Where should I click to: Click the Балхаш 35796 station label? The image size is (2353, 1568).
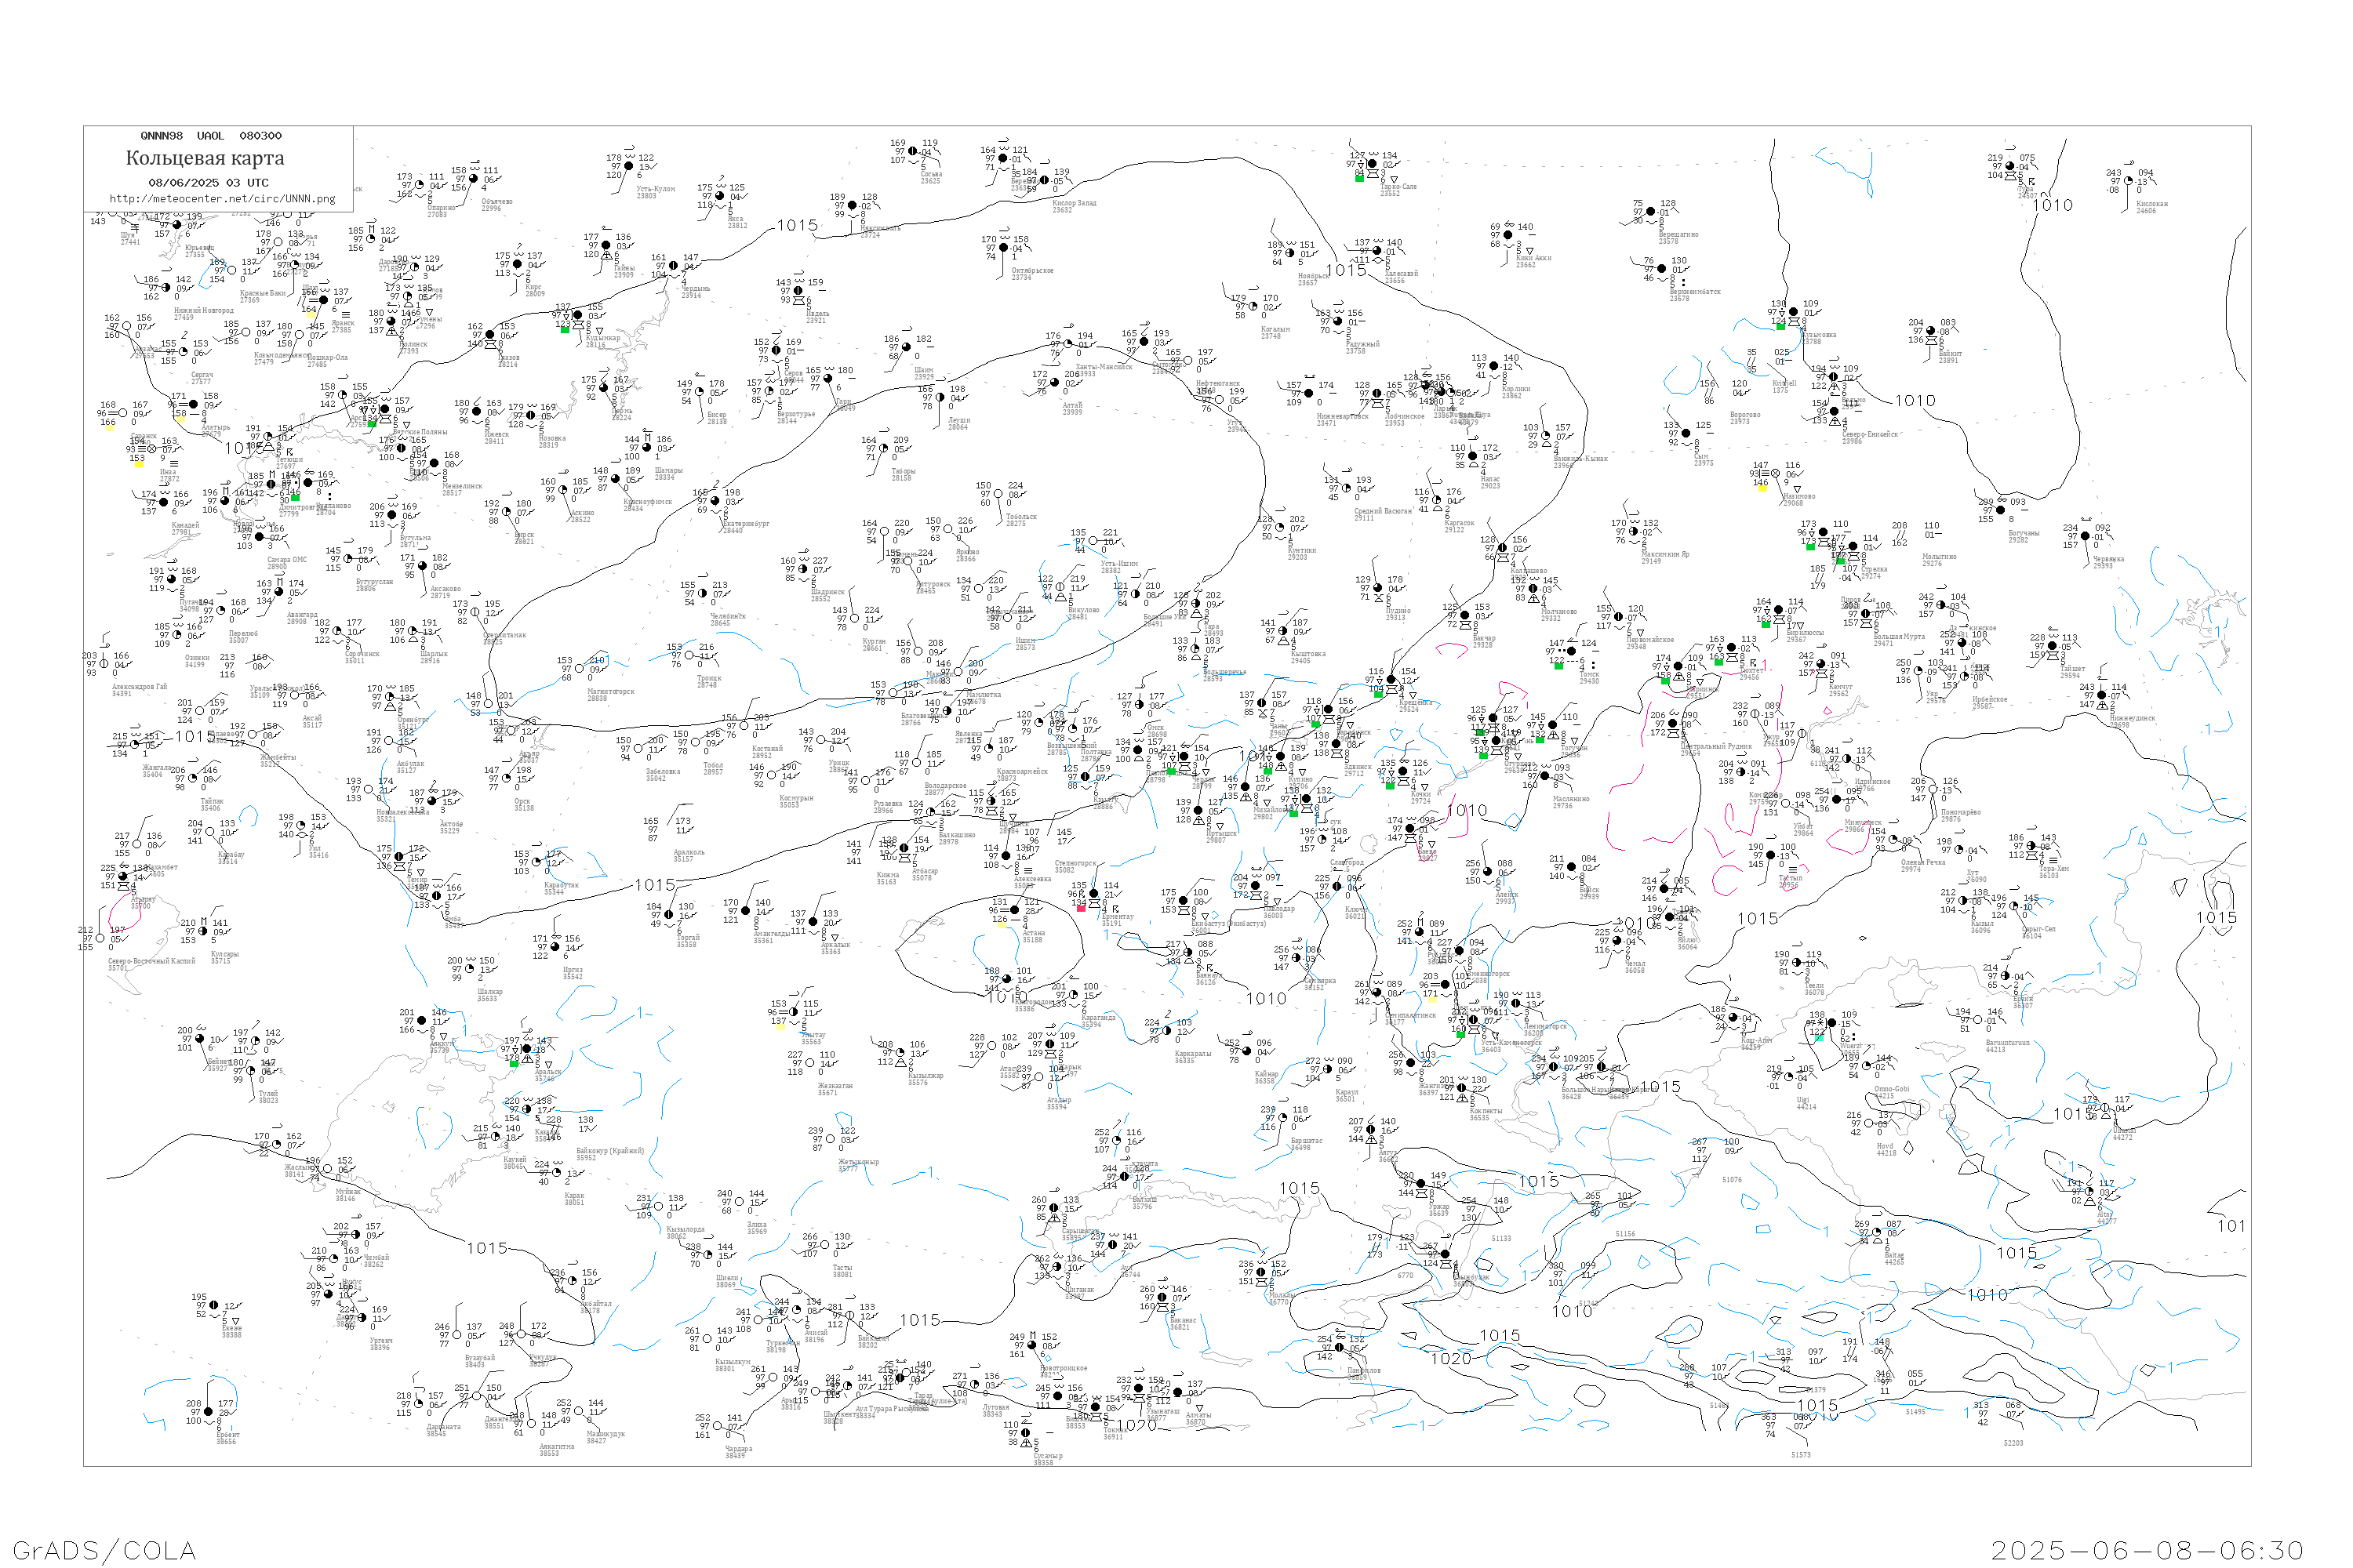pos(1144,1202)
